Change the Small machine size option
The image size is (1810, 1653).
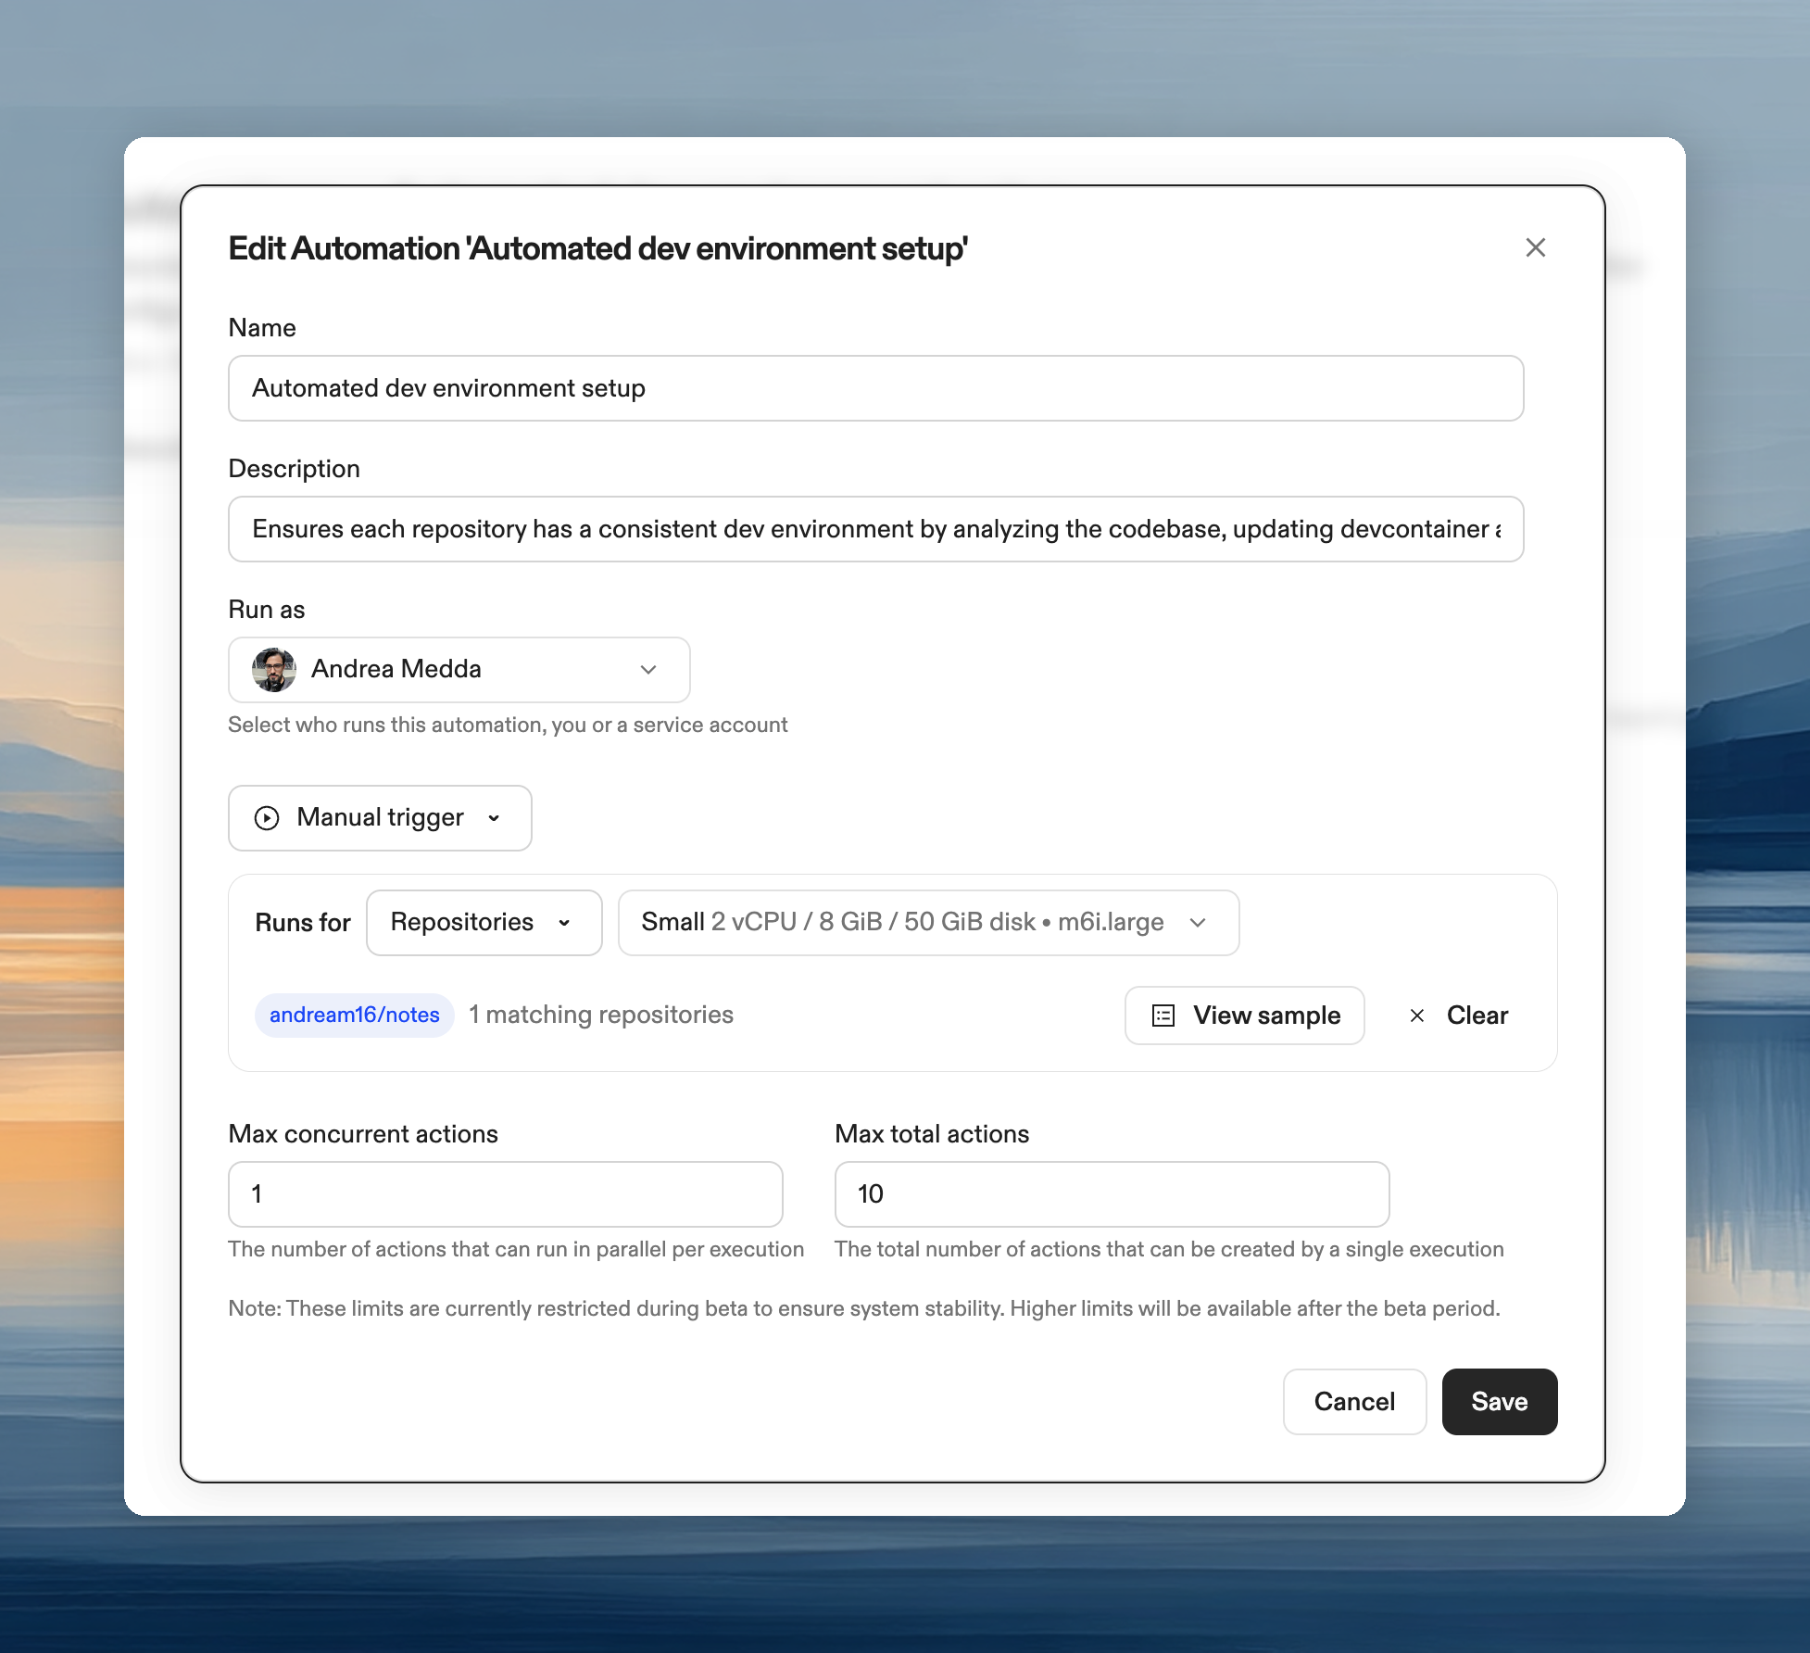coord(927,922)
